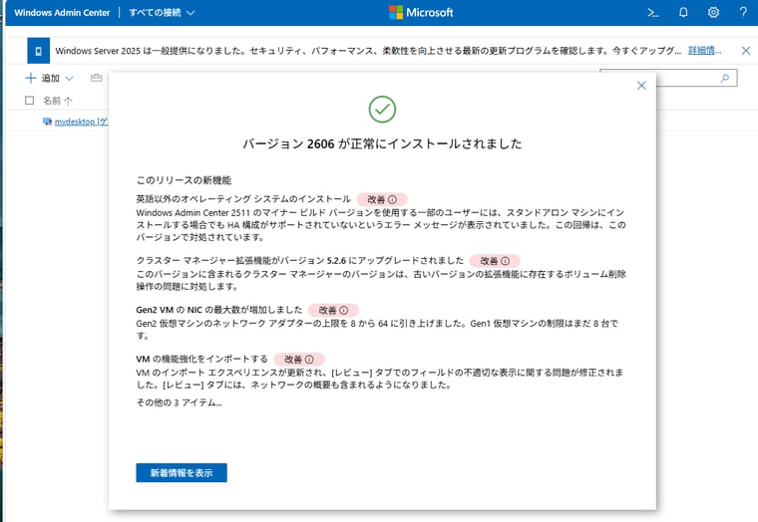
Task: Click heading VM の機能強化をインポートする
Action: (201, 359)
